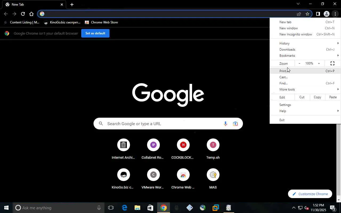Screen dimensions: 341x213
Task: Expand the More tools submenu
Action: [x=305, y=89]
